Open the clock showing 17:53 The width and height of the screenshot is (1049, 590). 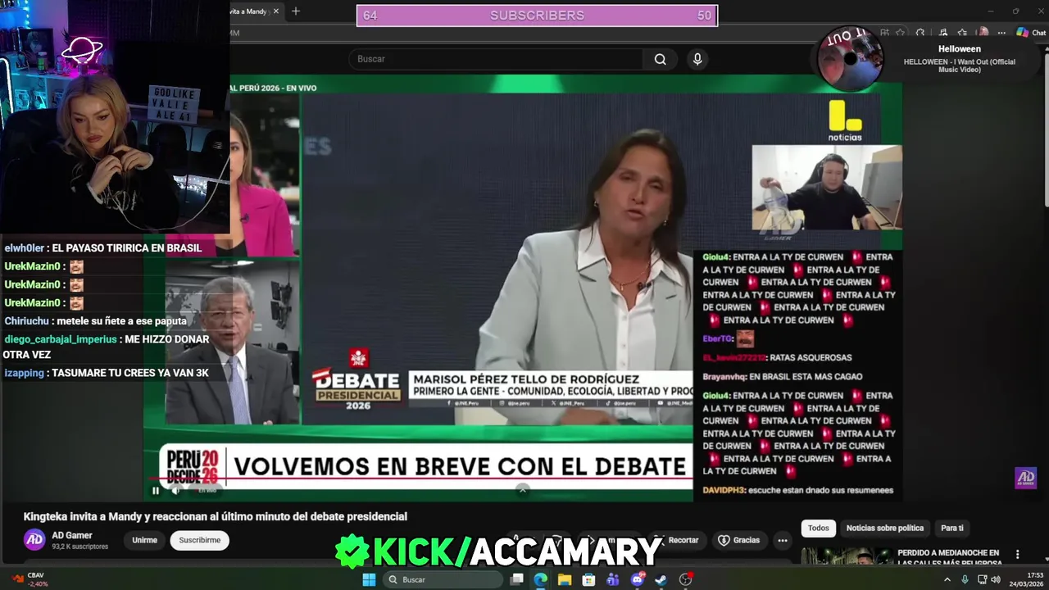(x=1028, y=579)
